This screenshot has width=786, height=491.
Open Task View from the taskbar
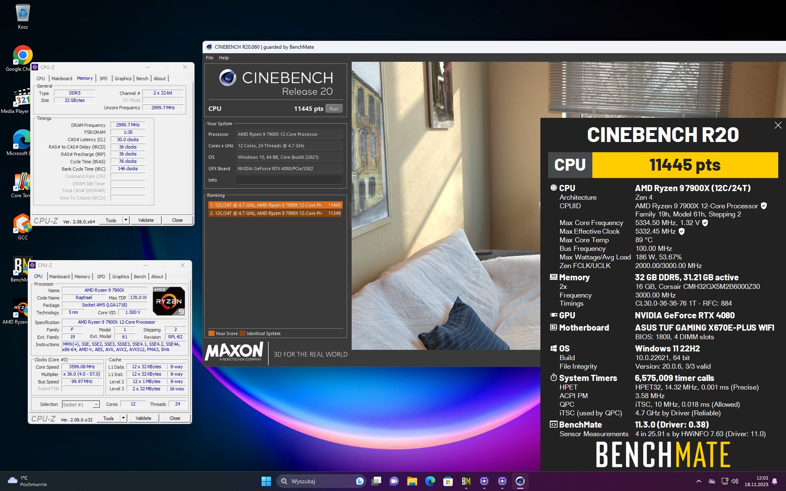[x=376, y=481]
